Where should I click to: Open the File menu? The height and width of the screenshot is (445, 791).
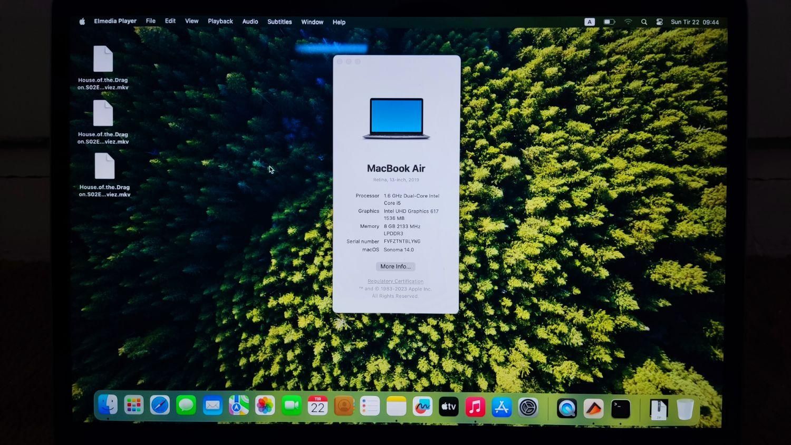(151, 21)
